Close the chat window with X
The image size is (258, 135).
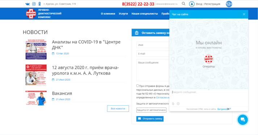pos(244,15)
